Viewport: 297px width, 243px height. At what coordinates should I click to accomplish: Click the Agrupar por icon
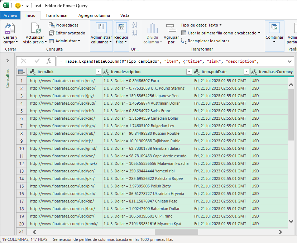171,28
